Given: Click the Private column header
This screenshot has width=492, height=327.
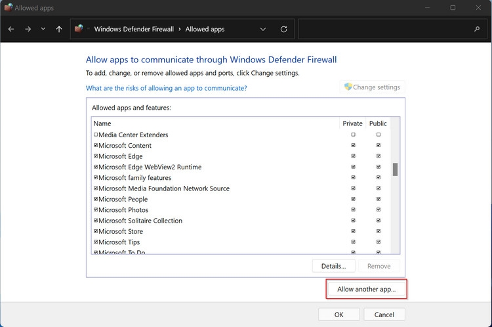Looking at the screenshot, I should coord(352,123).
